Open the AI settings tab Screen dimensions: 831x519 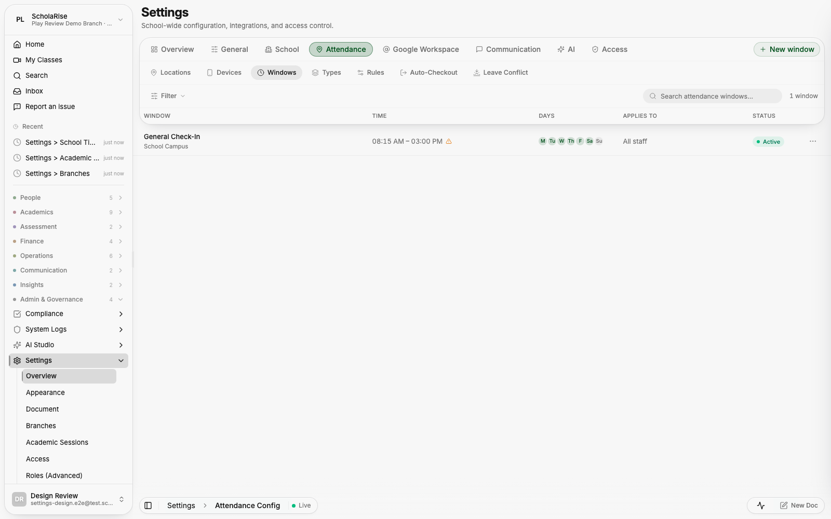point(566,49)
